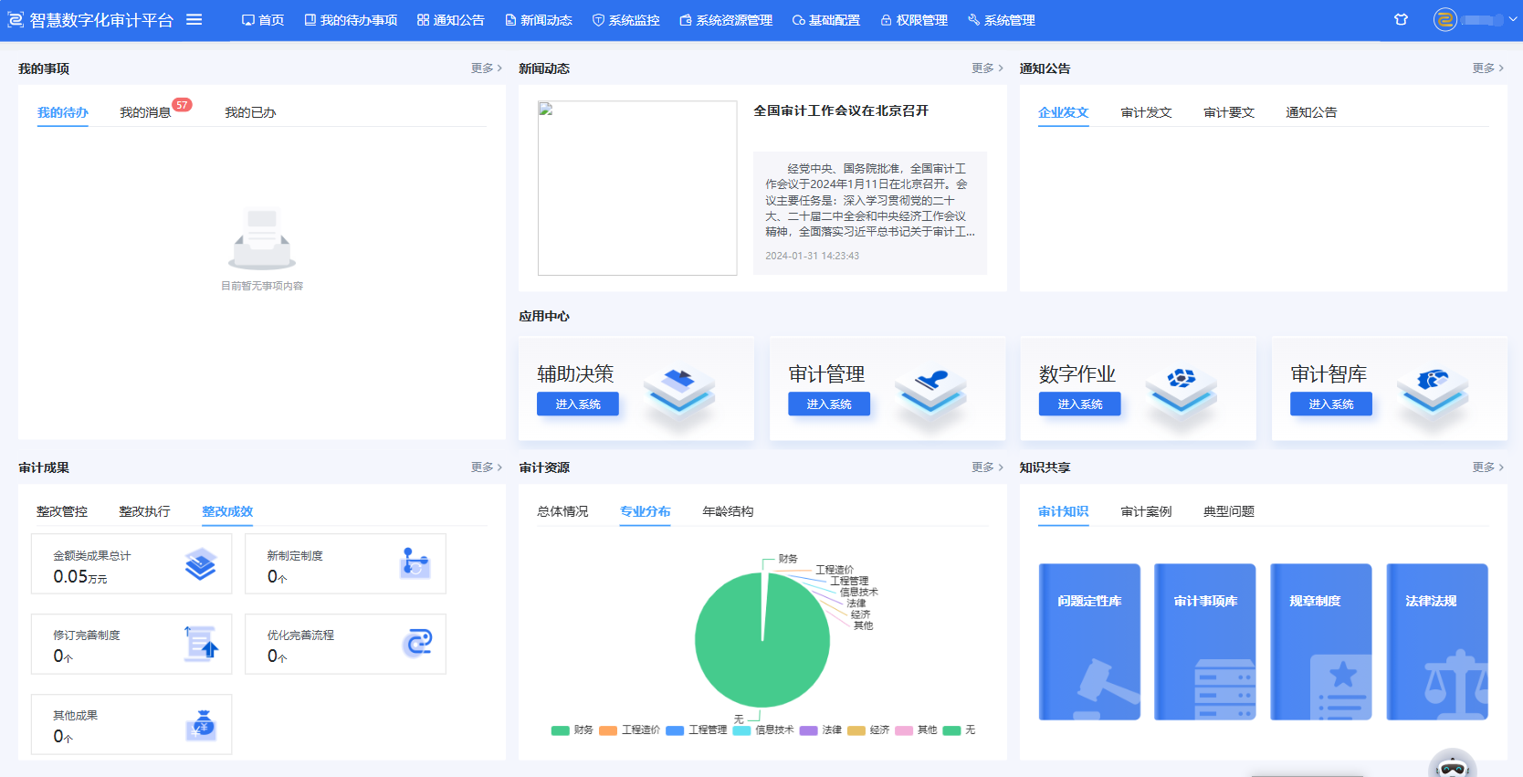The height and width of the screenshot is (777, 1523).
Task: Click the theme shirt icon in header
Action: coord(1401,19)
